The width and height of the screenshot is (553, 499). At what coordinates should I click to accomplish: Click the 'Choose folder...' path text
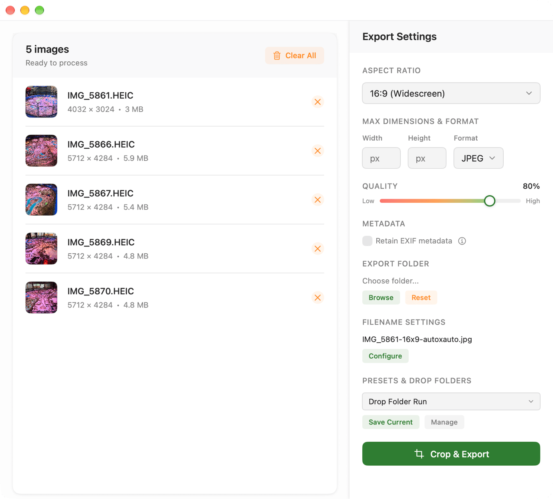(390, 281)
